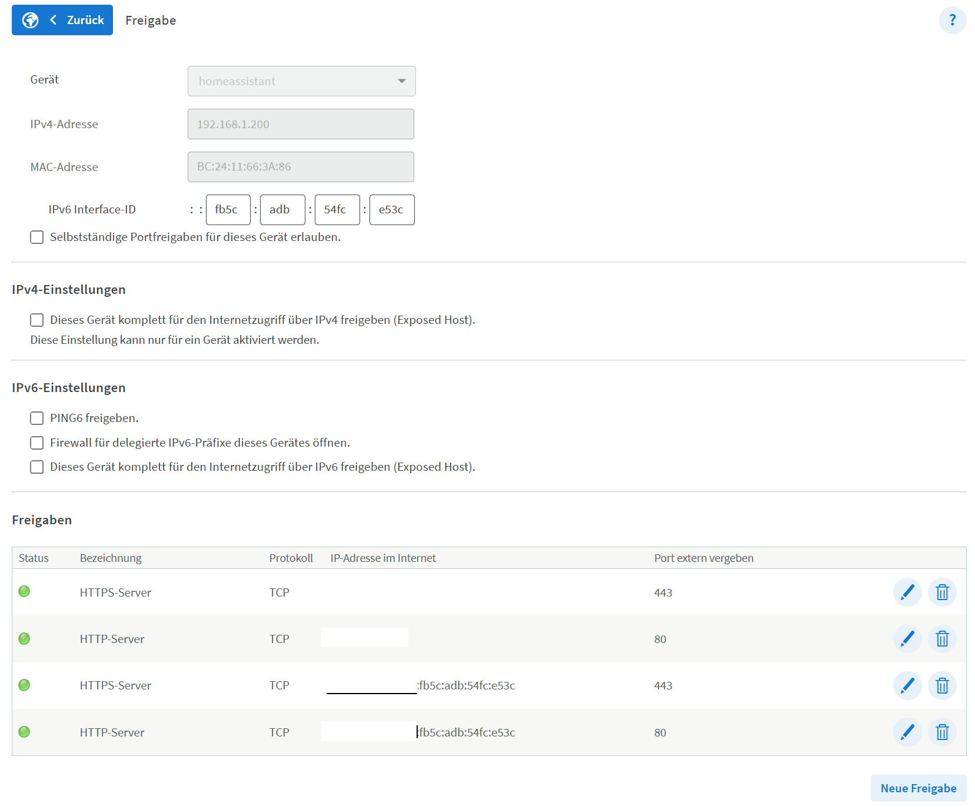Enable firewall opening for delegated IPv6 prefixes
975x807 pixels.
(x=37, y=443)
